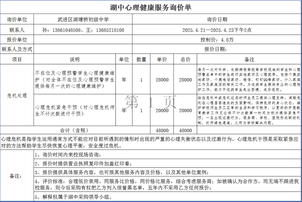Click the 询价日期 header cell
The height and width of the screenshot is (202, 302).
(217, 19)
